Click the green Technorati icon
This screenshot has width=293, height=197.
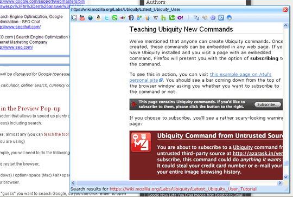[x=172, y=18]
